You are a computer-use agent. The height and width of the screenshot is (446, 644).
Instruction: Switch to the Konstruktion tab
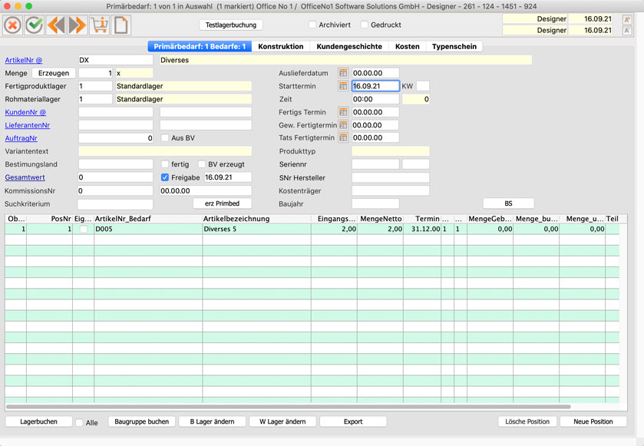(280, 46)
